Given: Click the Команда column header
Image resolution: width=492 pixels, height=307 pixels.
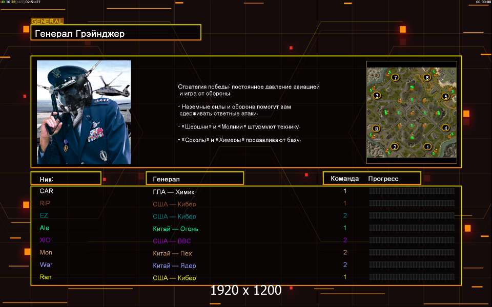Looking at the screenshot, I should (344, 179).
